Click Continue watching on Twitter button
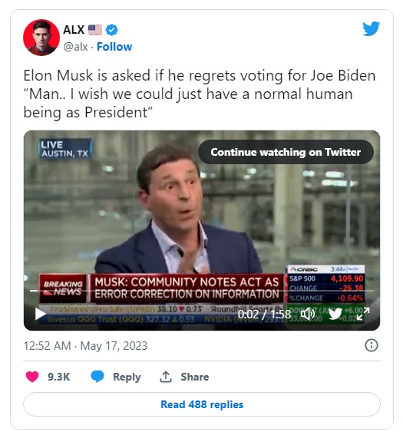Screen dimensions: 403x435 [286, 152]
